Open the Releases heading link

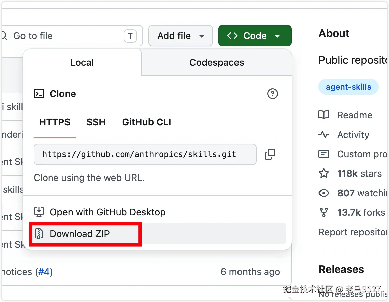(x=341, y=269)
